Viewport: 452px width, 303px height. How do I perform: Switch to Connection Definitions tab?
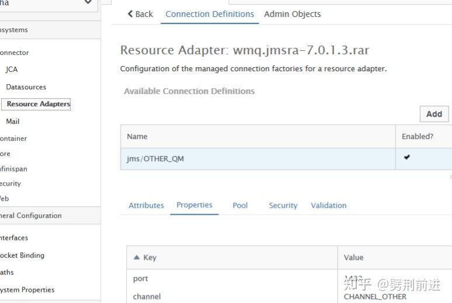pos(210,14)
